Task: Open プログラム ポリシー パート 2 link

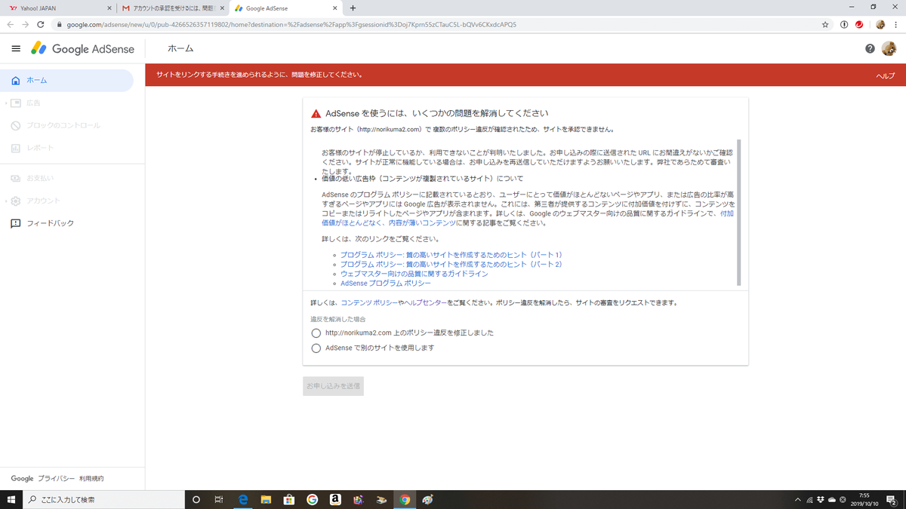Action: pyautogui.click(x=451, y=265)
